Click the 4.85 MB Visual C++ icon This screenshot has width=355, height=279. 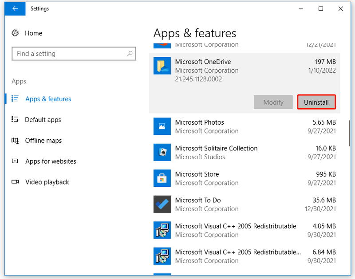[x=162, y=230]
